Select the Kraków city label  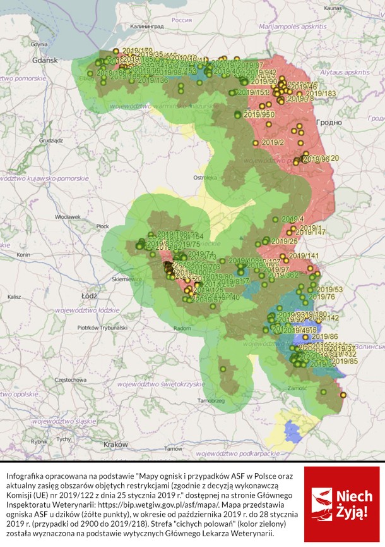pyautogui.click(x=115, y=445)
